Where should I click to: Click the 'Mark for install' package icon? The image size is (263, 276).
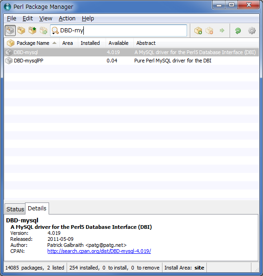198,31
